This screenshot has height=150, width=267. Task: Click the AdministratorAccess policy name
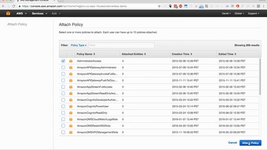click(x=89, y=61)
